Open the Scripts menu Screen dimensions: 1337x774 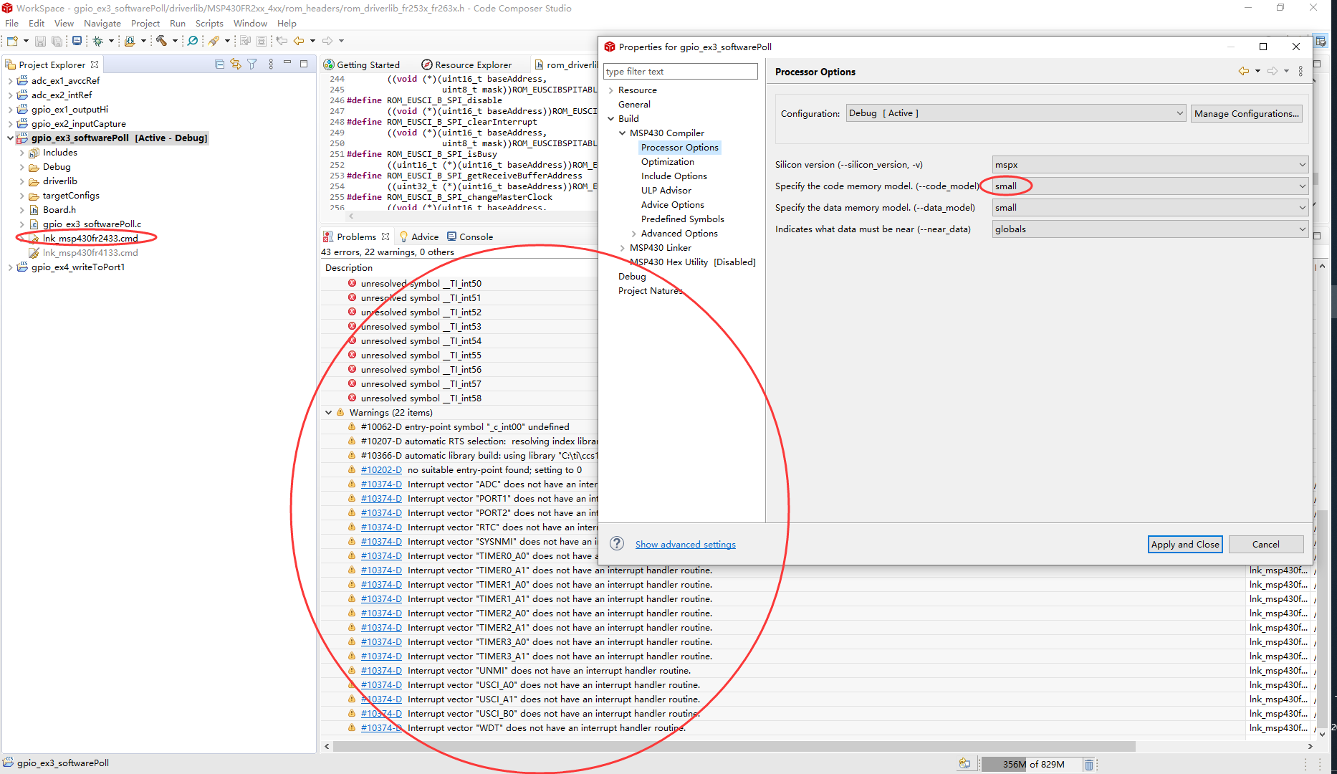pyautogui.click(x=209, y=23)
